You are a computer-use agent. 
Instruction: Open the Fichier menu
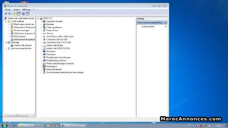tap(8, 10)
